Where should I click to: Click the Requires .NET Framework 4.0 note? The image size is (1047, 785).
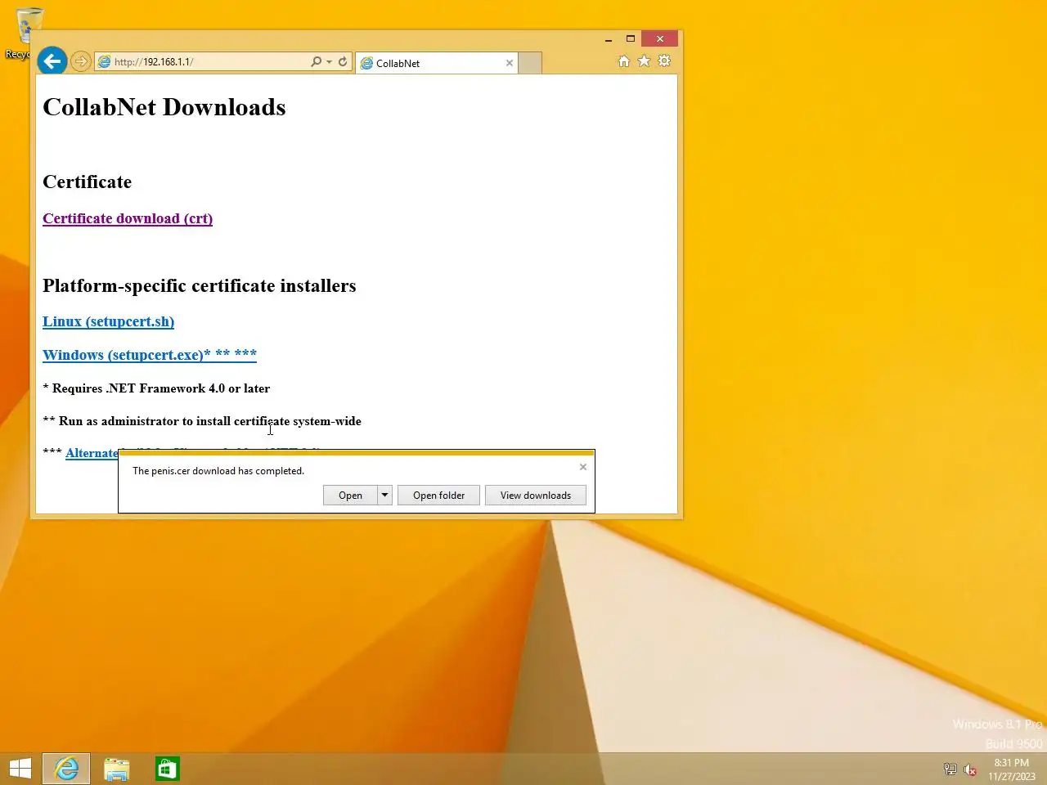[x=156, y=388]
